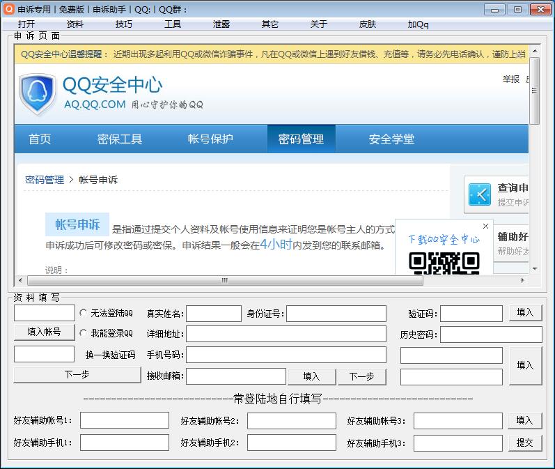Screen dimensions: 555x469
Task: Select the 无法登陆QQ radio button
Action: point(83,313)
